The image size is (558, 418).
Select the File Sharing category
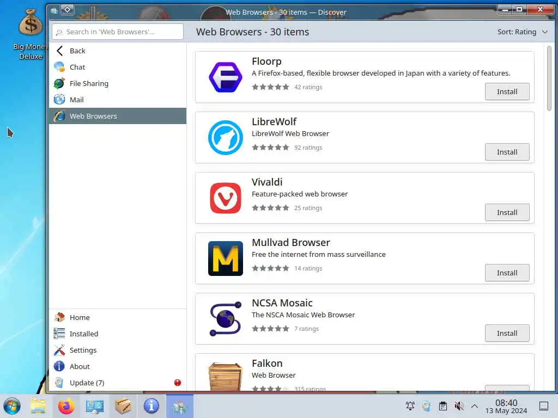pyautogui.click(x=118, y=83)
